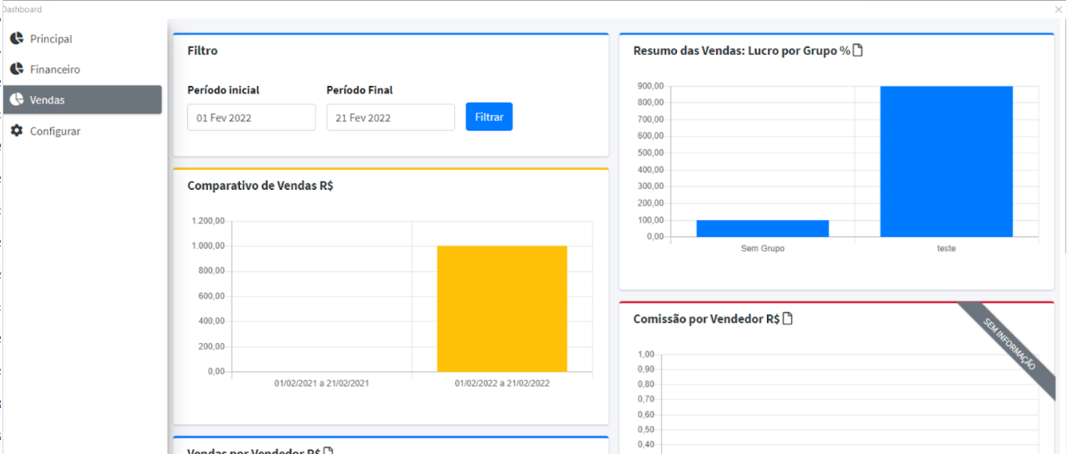Open the Configurar text in sidebar

pos(55,131)
